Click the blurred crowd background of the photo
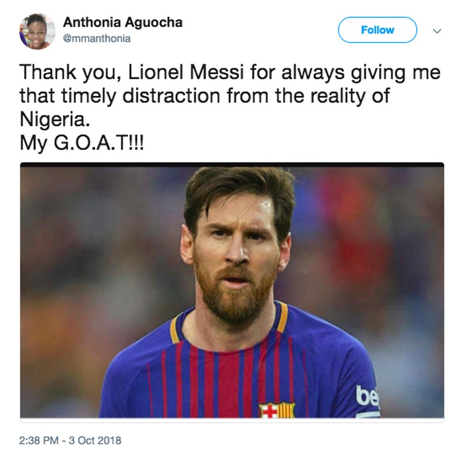The image size is (466, 456). 87,262
